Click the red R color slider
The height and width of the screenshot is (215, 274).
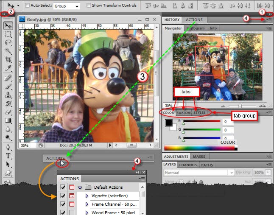coord(201,122)
